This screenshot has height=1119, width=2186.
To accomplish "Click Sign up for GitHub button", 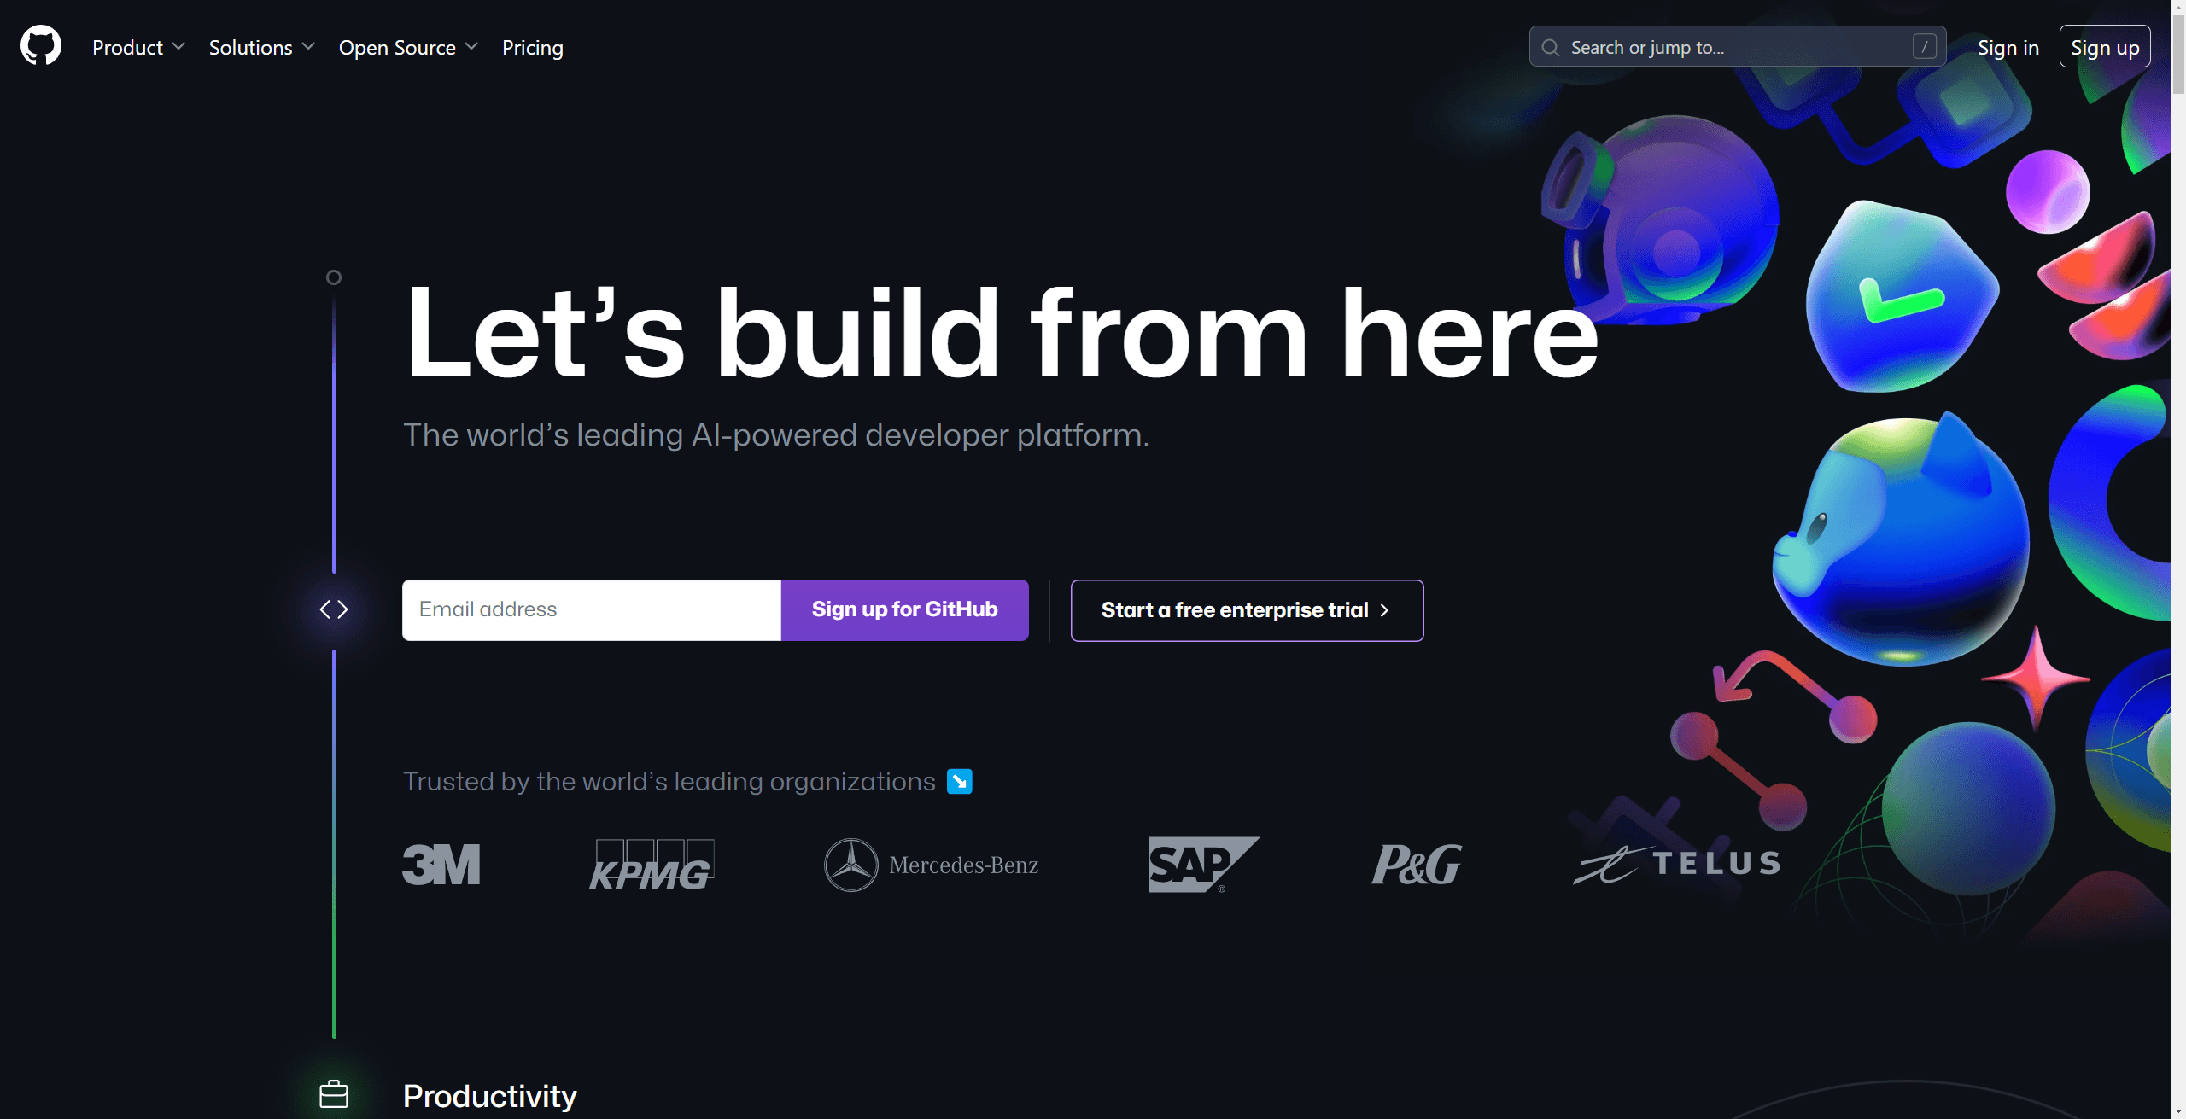I will click(903, 609).
